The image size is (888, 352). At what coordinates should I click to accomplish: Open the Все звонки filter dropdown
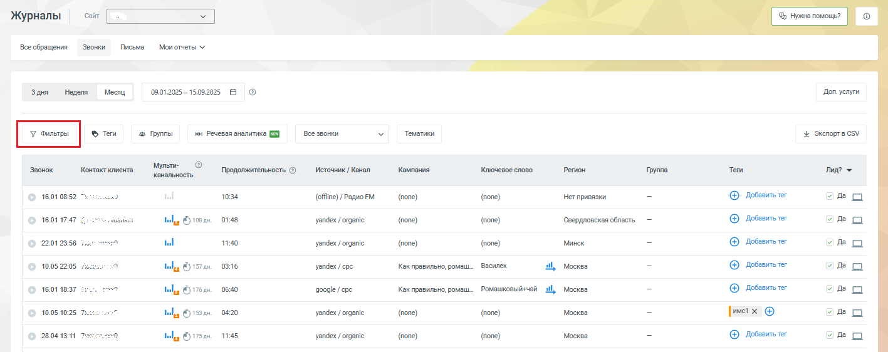tap(342, 134)
